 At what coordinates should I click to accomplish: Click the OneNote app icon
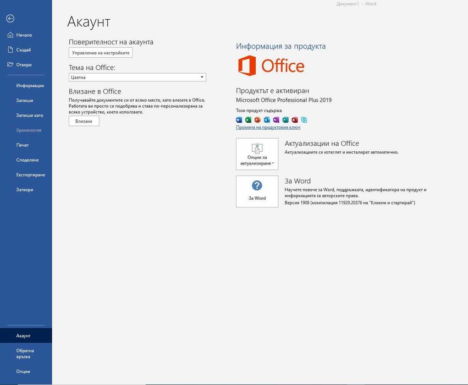[x=276, y=120]
